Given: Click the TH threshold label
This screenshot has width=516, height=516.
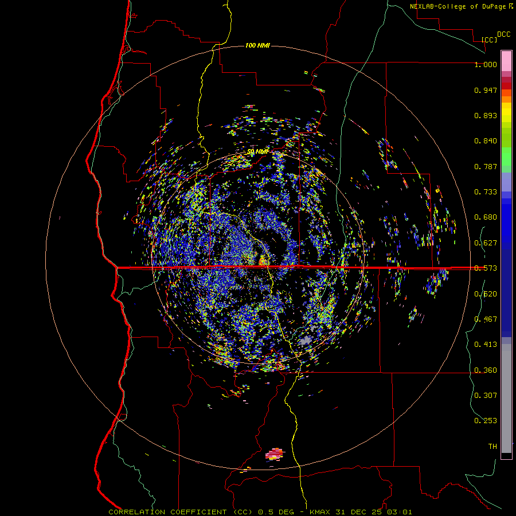Looking at the screenshot, I should pyautogui.click(x=492, y=446).
